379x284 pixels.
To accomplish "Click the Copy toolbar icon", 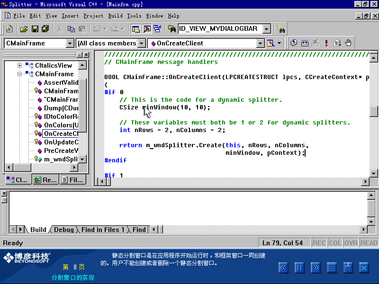I will (71, 29).
